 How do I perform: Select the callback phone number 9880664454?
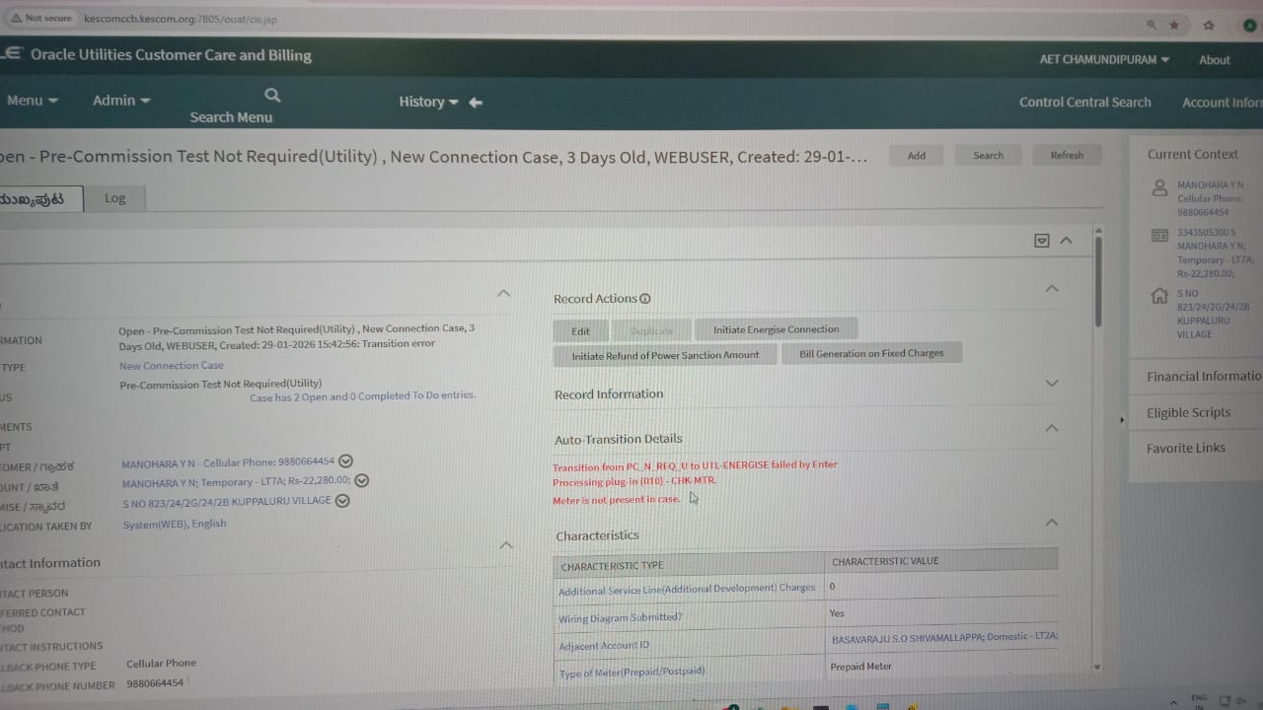coord(155,682)
